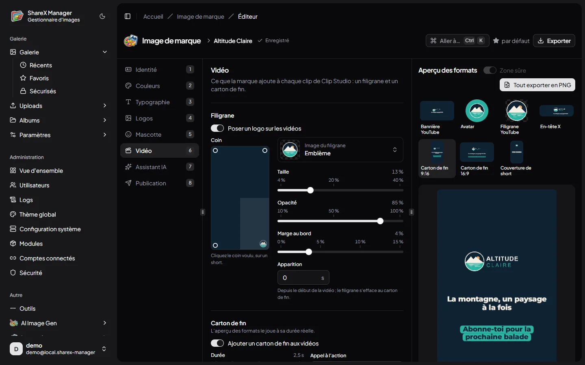The height and width of the screenshot is (365, 585).
Task: Open Vue d'ensemble dashboard item
Action: tap(58, 171)
